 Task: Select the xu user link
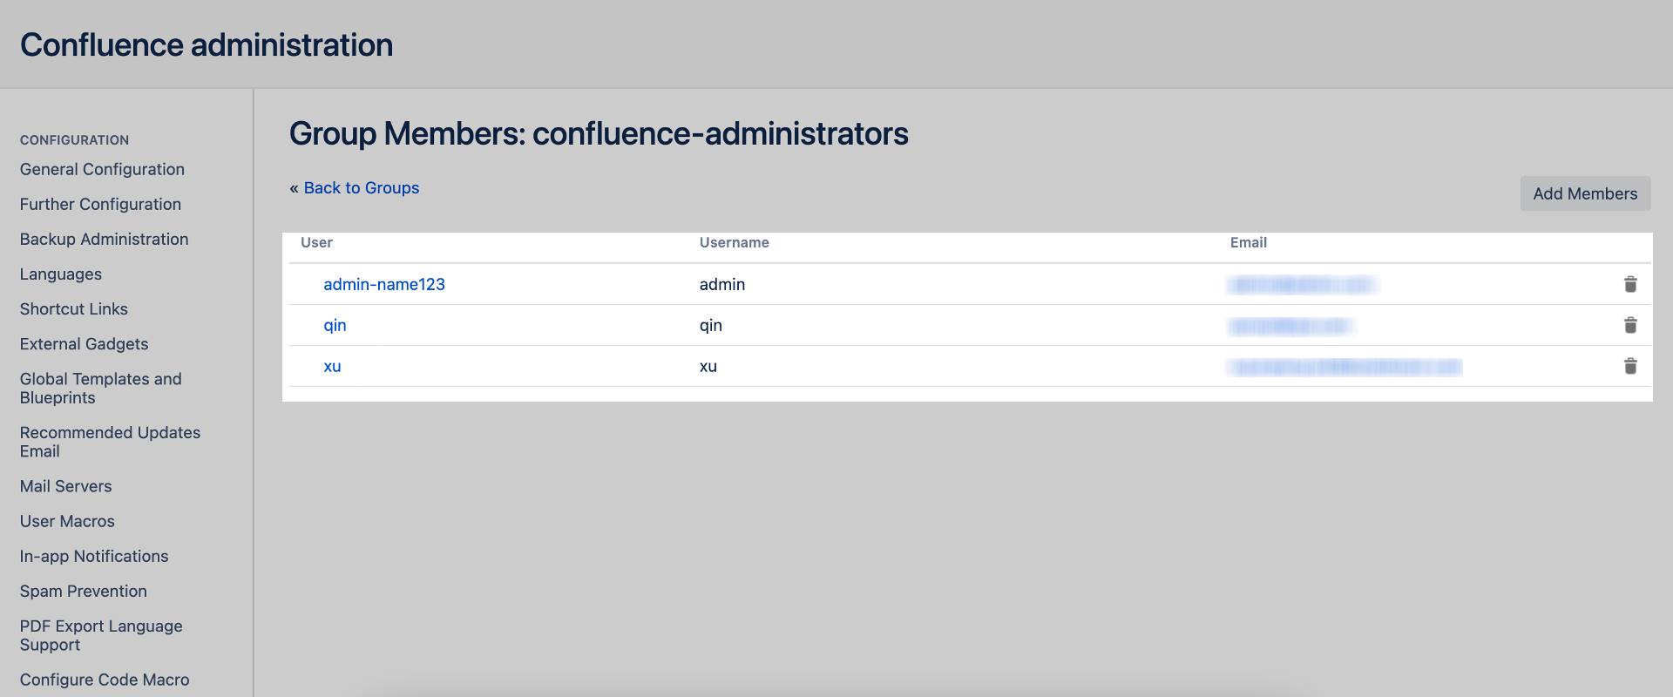coord(332,366)
